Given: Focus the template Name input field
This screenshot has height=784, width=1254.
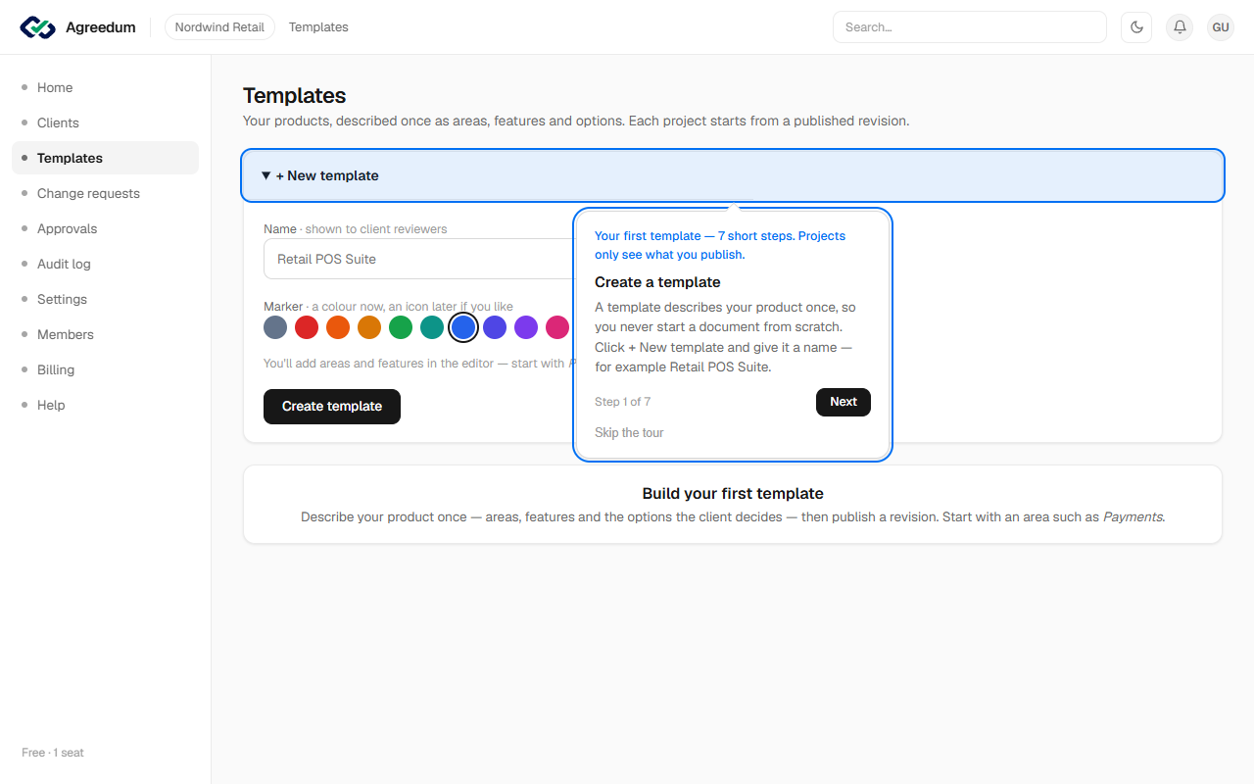Looking at the screenshot, I should click(419, 259).
